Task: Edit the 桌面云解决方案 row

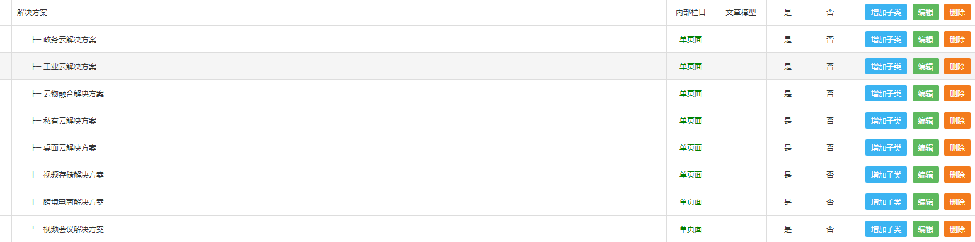Action: (926, 147)
